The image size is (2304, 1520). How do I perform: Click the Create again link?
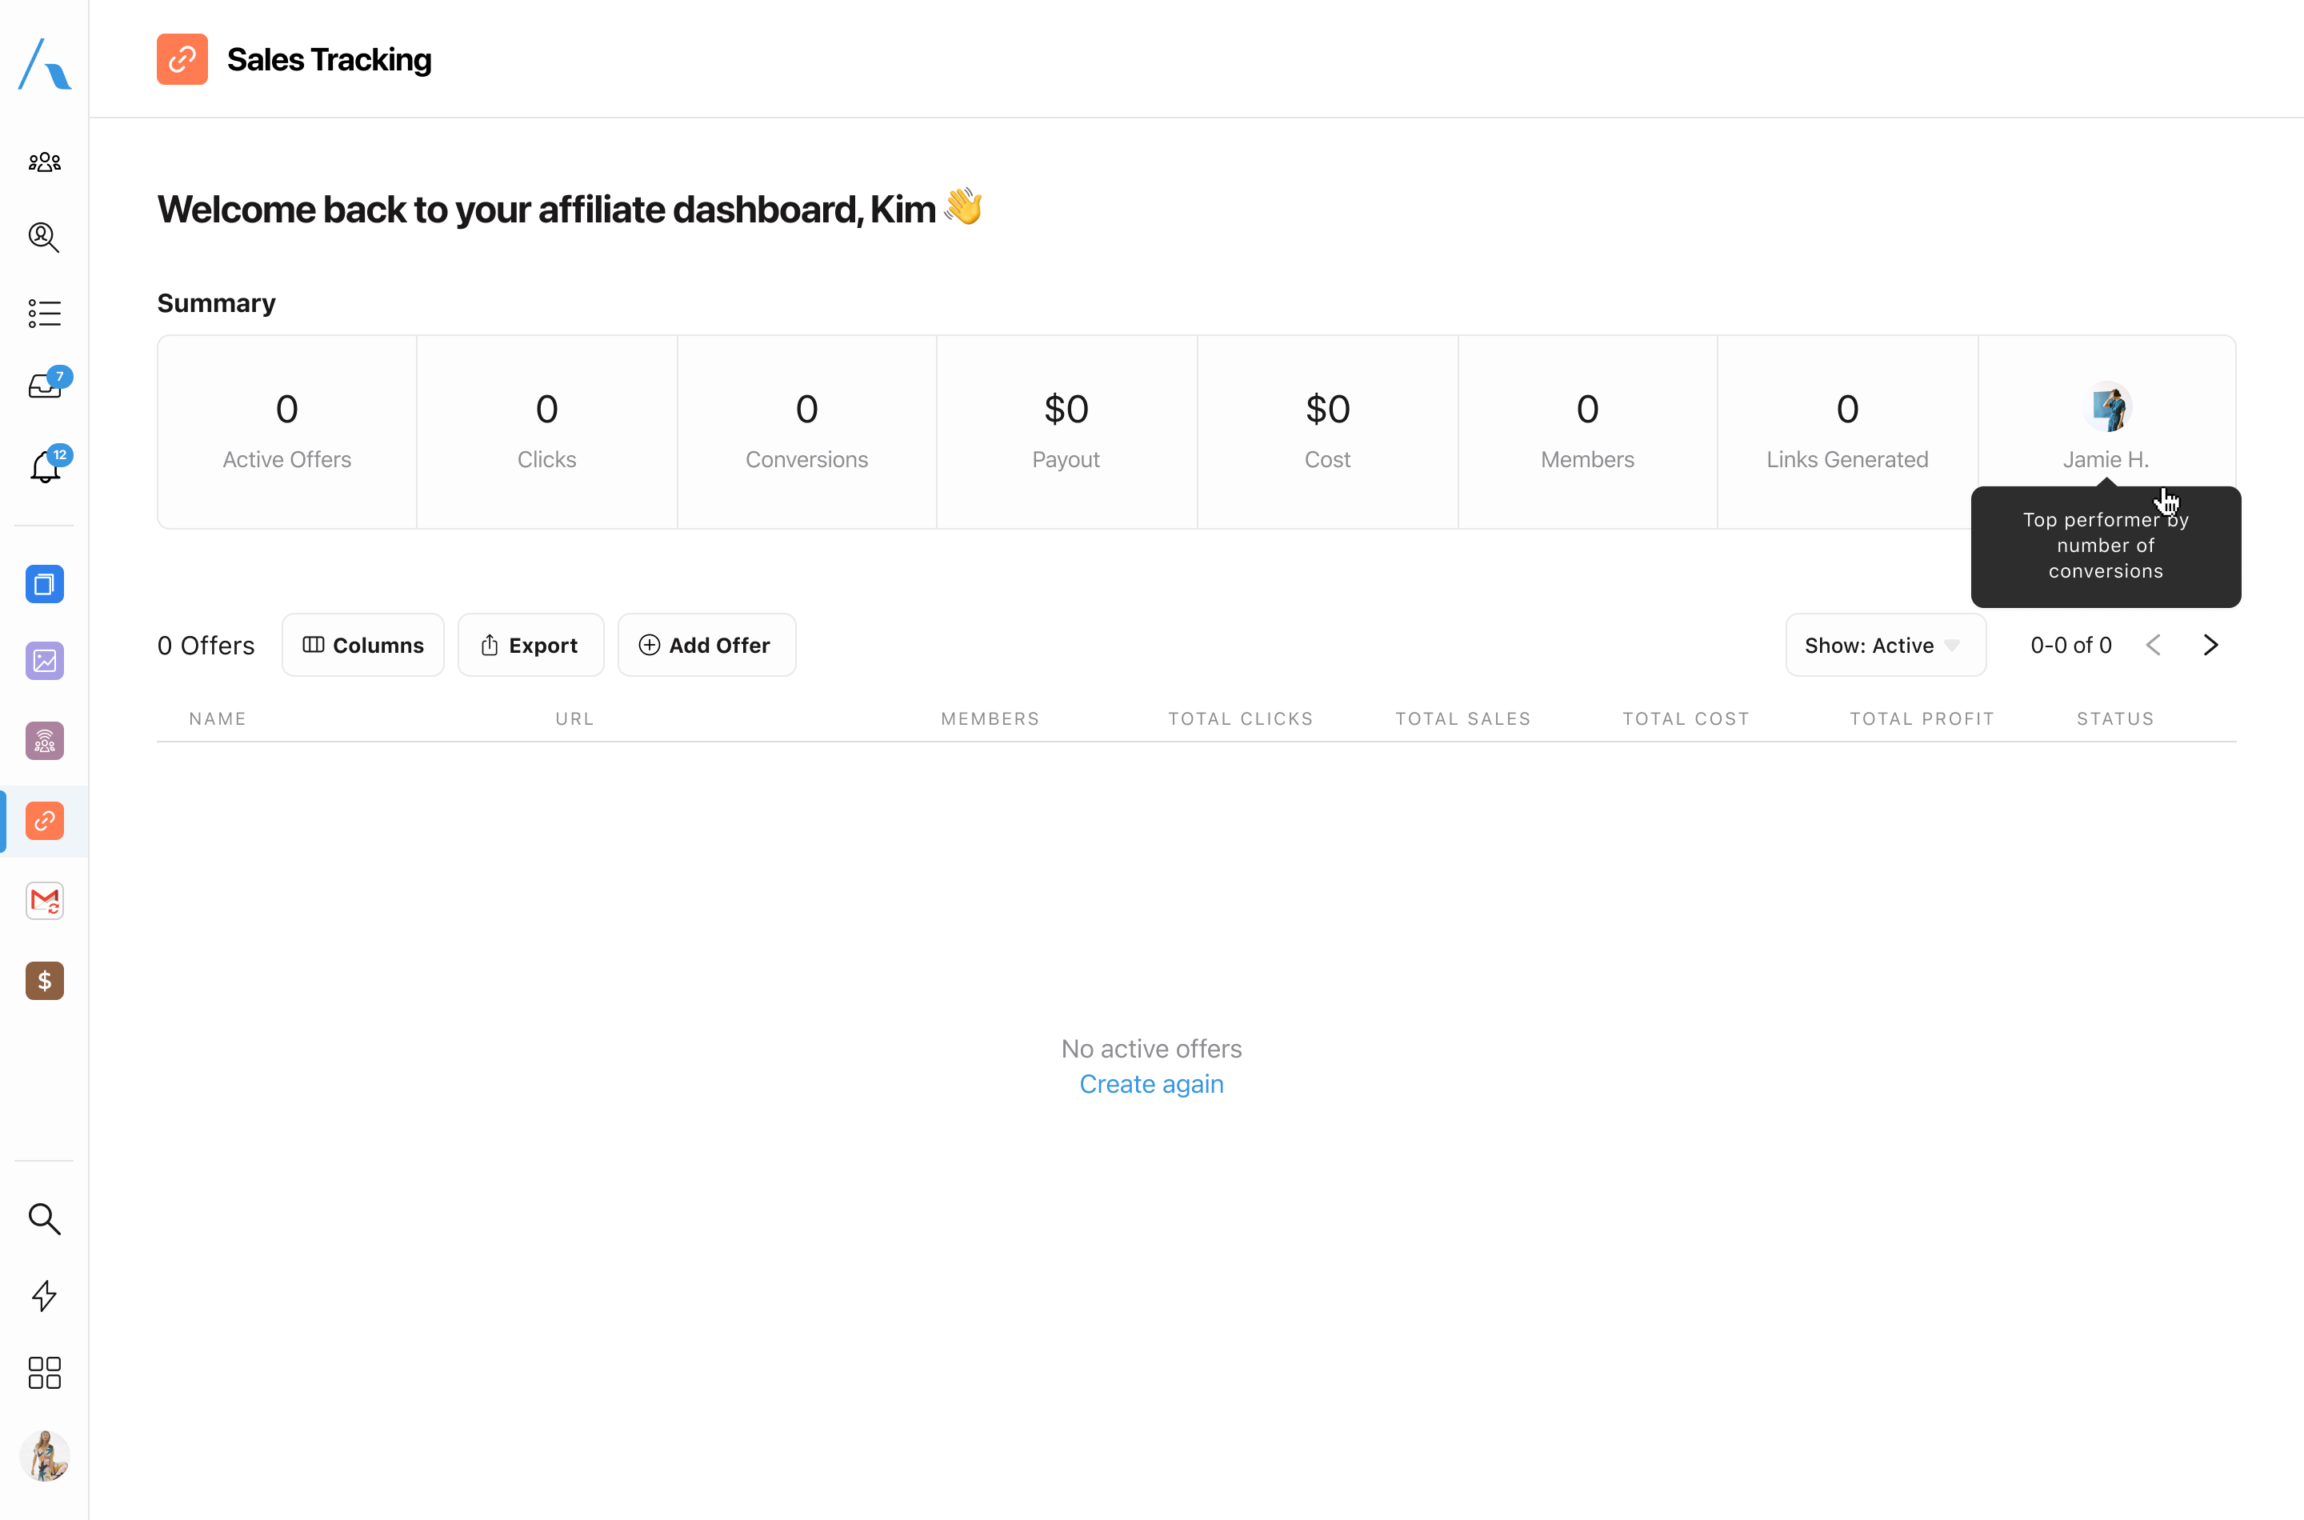(x=1150, y=1084)
